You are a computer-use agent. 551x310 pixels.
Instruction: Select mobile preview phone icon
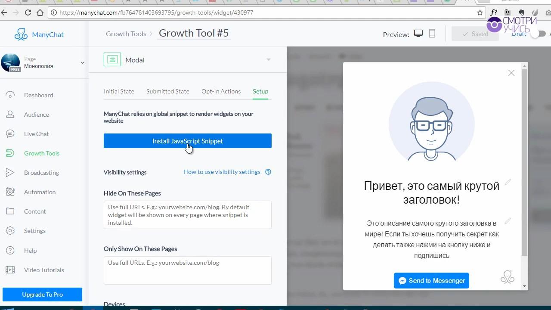click(432, 34)
